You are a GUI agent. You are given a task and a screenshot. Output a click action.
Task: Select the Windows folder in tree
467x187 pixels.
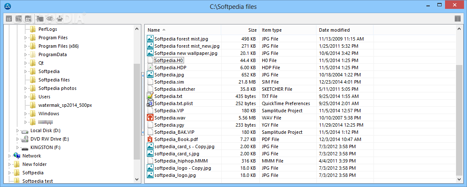tap(49, 114)
